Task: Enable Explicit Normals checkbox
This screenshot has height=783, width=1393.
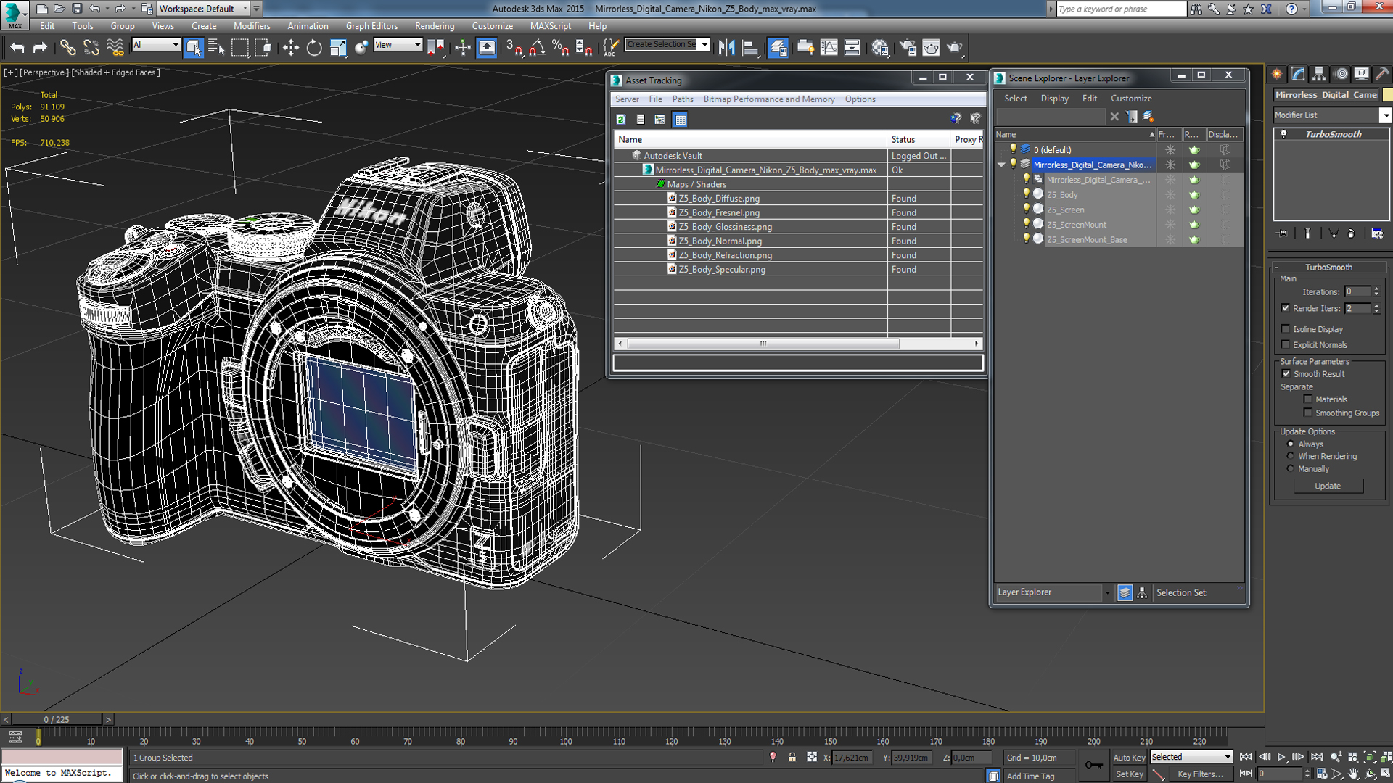Action: pos(1286,345)
